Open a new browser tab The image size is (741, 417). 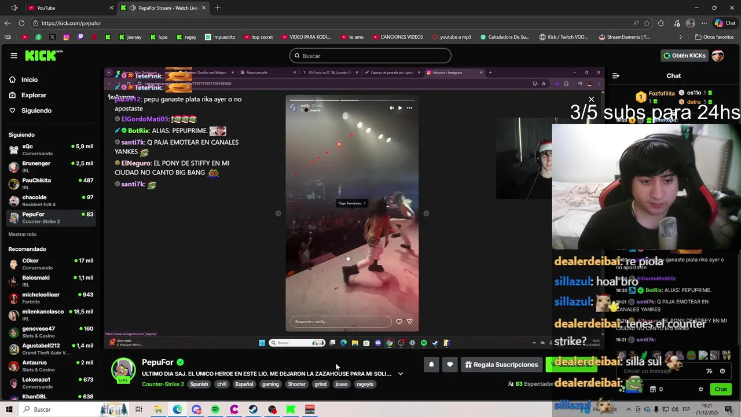(218, 8)
